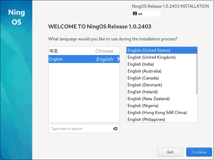
Task: Choose English (United States) locale
Action: click(161, 50)
